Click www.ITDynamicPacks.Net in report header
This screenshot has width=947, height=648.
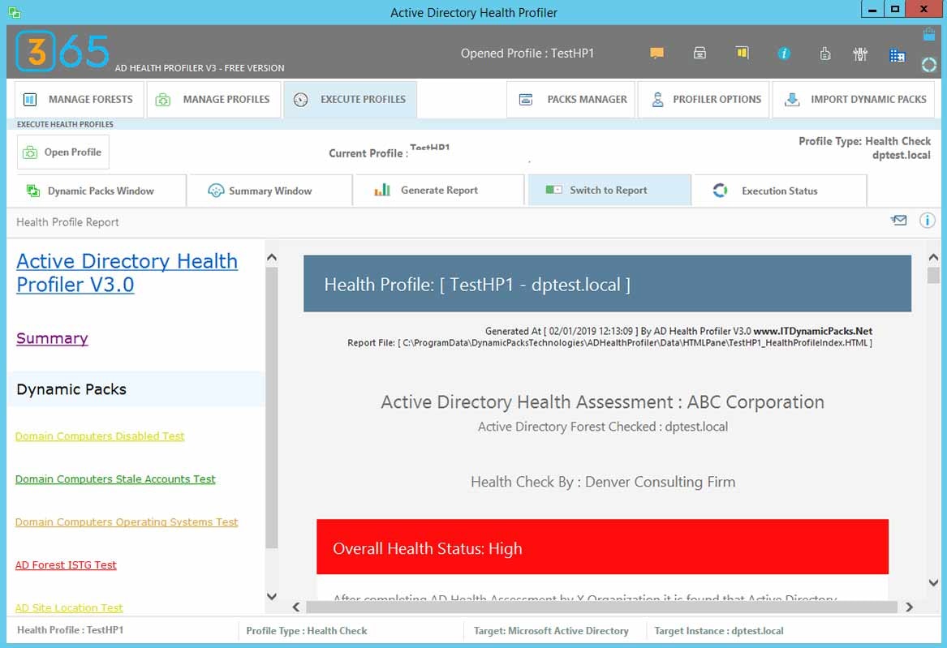tap(812, 331)
